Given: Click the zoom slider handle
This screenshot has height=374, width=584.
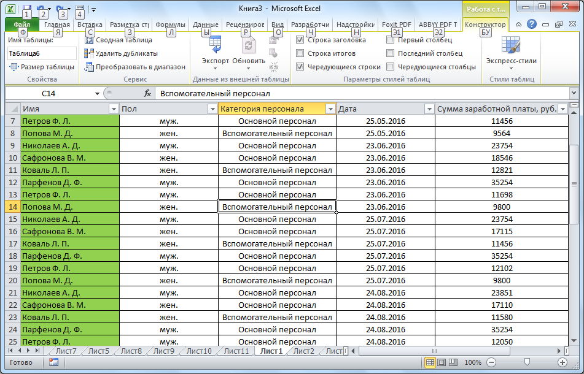Looking at the screenshot, I should (526, 362).
